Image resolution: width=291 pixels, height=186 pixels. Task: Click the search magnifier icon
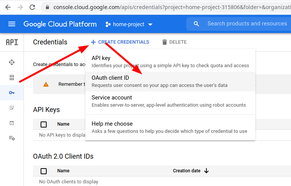click(x=197, y=24)
